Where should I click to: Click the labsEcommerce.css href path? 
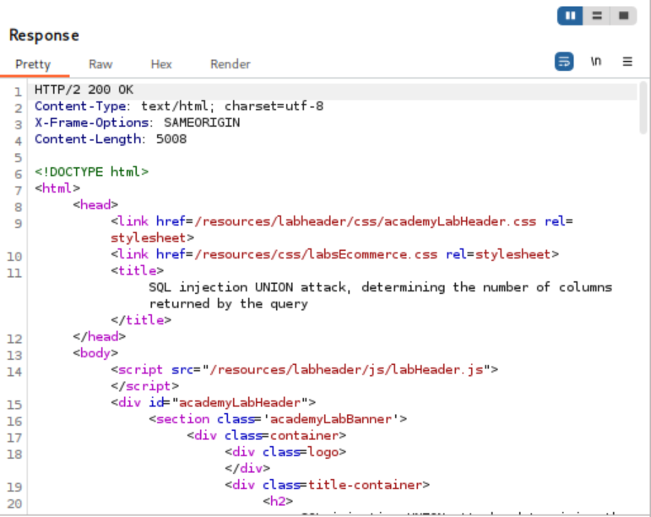pos(317,254)
